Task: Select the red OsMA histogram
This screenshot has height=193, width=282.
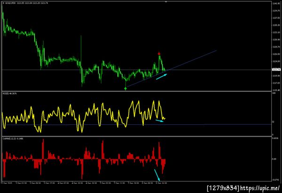Action: tap(84, 159)
